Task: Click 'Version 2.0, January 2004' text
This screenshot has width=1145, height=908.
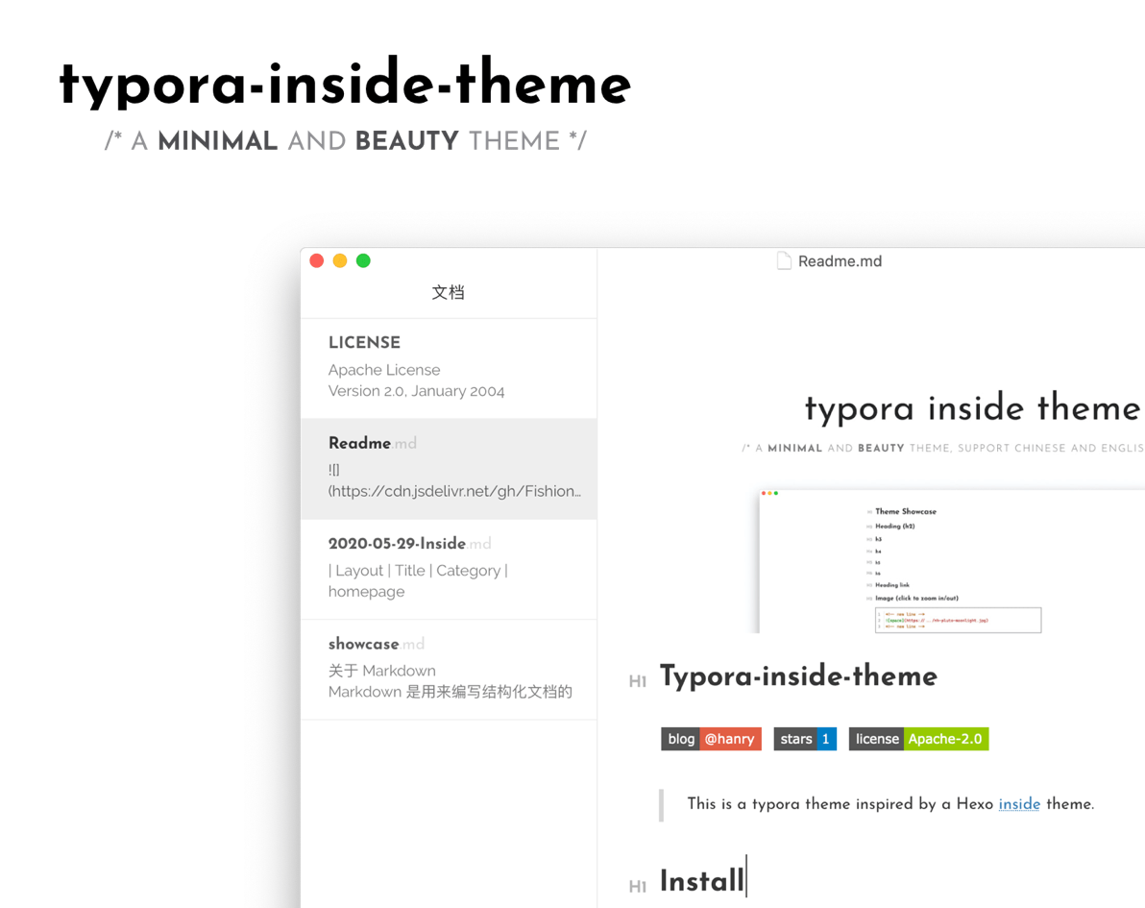Action: 416,391
